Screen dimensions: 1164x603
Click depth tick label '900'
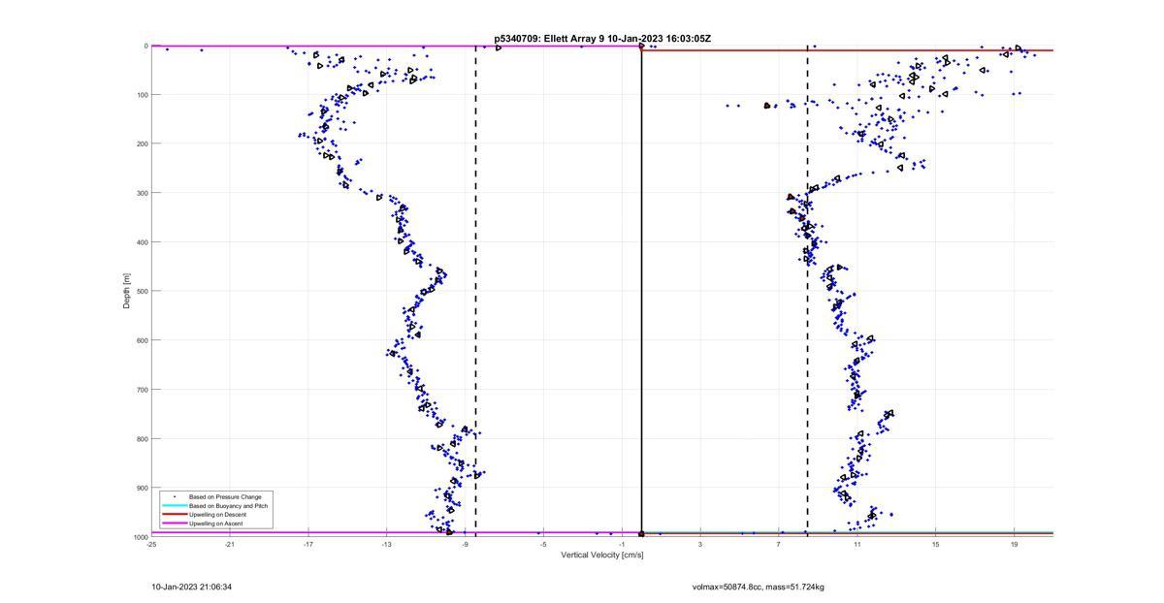pyautogui.click(x=142, y=488)
